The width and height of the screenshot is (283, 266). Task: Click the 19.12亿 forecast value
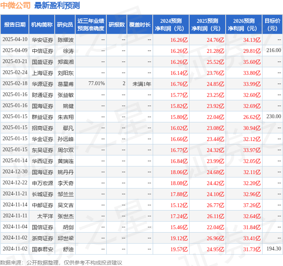pyautogui.click(x=179, y=238)
